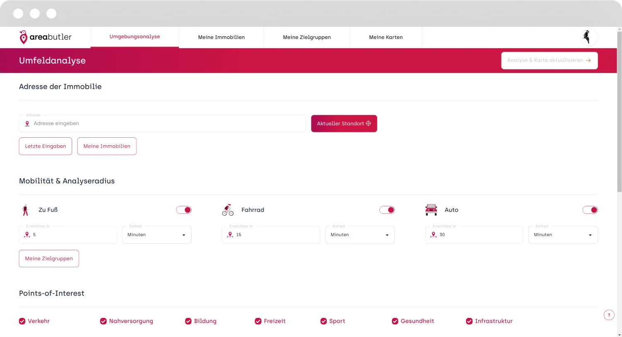Click the crosshair icon on Aktueller Standort
Image resolution: width=622 pixels, height=337 pixels.
(x=368, y=124)
